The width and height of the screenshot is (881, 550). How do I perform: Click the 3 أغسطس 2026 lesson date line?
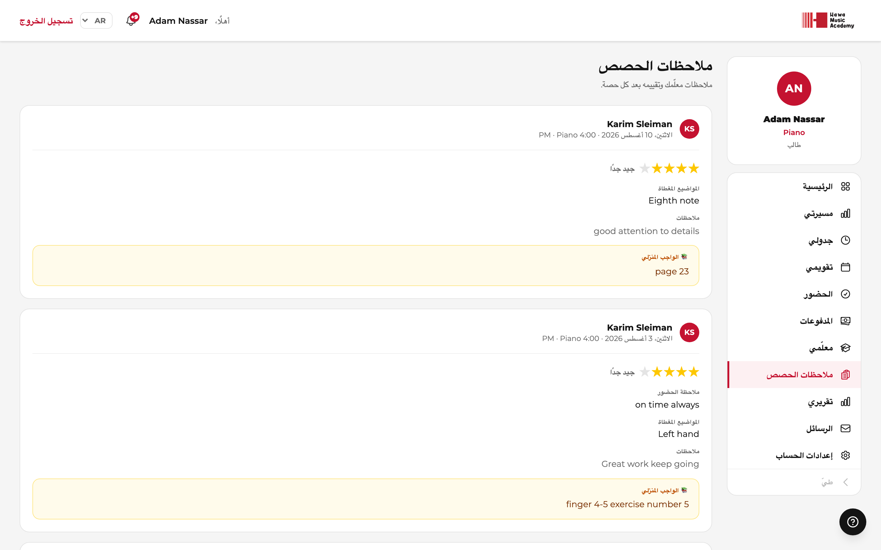click(x=607, y=339)
